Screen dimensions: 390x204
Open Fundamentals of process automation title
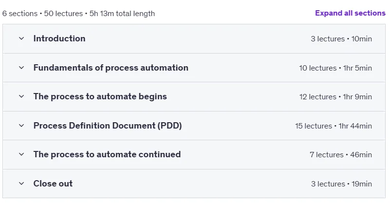pyautogui.click(x=111, y=68)
